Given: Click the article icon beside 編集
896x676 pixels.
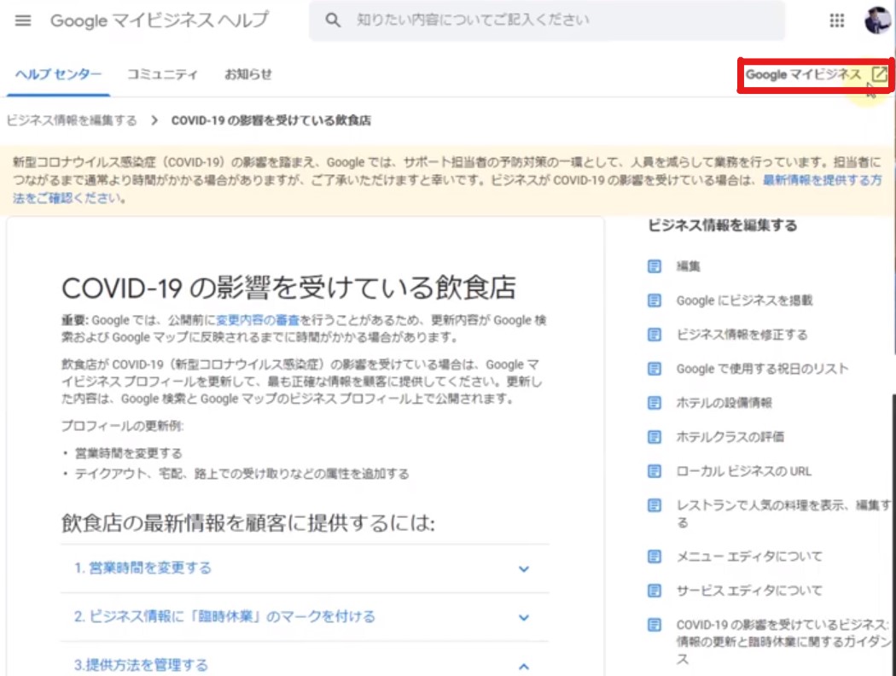Looking at the screenshot, I should point(655,266).
